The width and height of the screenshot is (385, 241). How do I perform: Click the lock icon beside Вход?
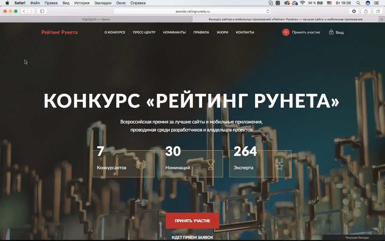pos(331,32)
